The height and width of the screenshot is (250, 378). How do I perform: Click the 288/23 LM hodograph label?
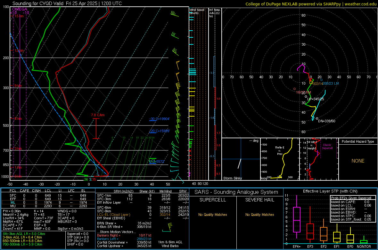pyautogui.click(x=331, y=83)
